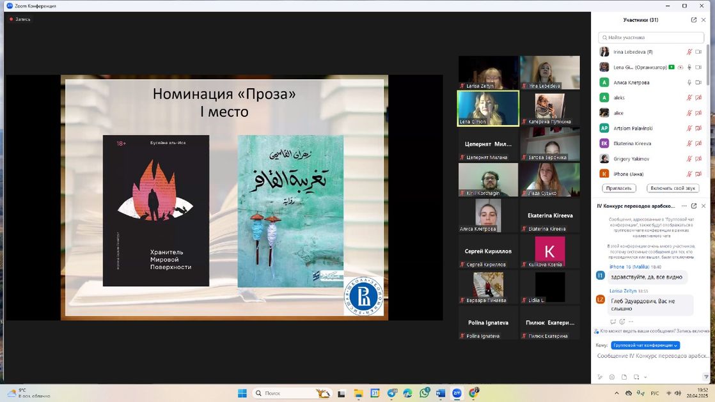Click aleks muted microphone icon
The image size is (715, 402).
(689, 98)
